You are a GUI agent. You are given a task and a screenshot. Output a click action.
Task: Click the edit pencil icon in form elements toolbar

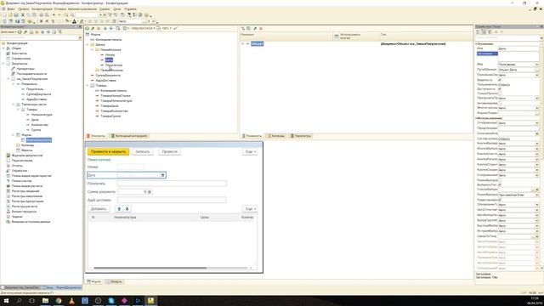pos(93,28)
